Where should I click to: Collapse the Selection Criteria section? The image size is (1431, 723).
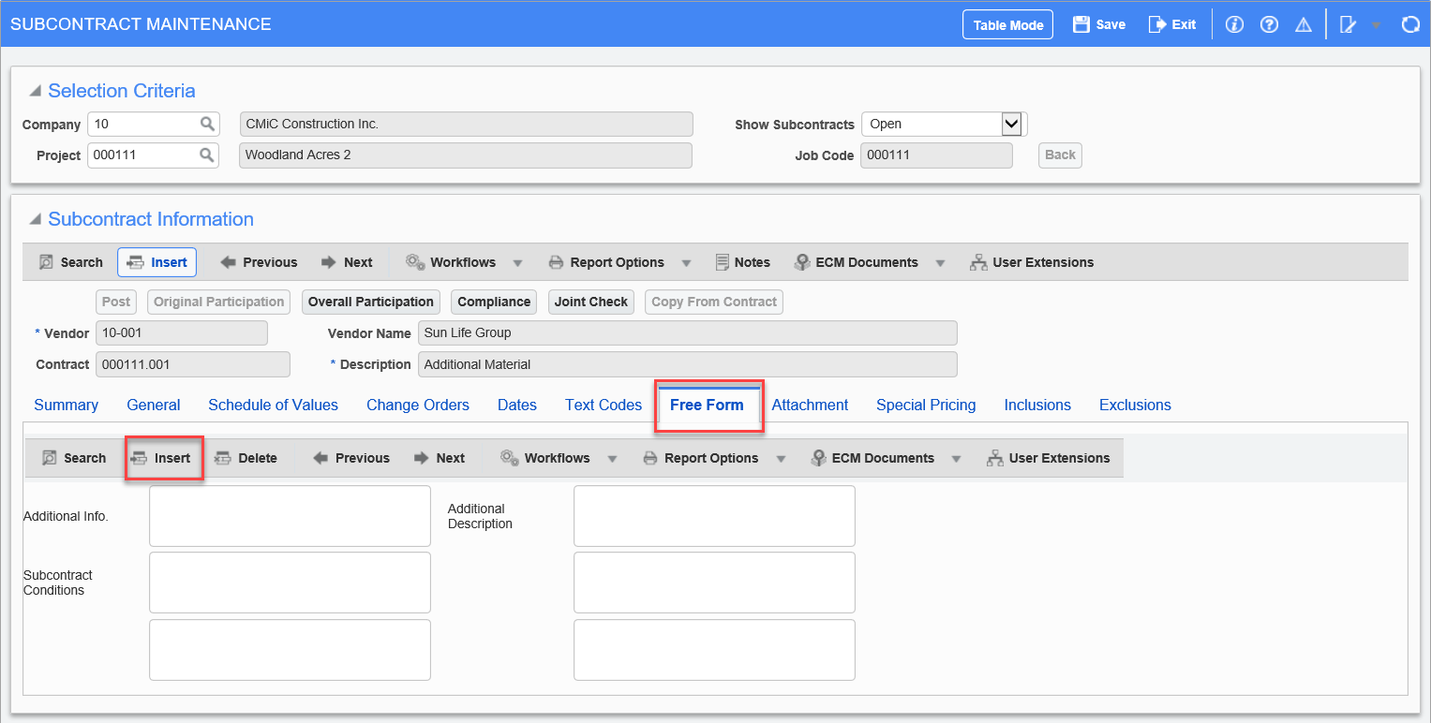coord(35,91)
